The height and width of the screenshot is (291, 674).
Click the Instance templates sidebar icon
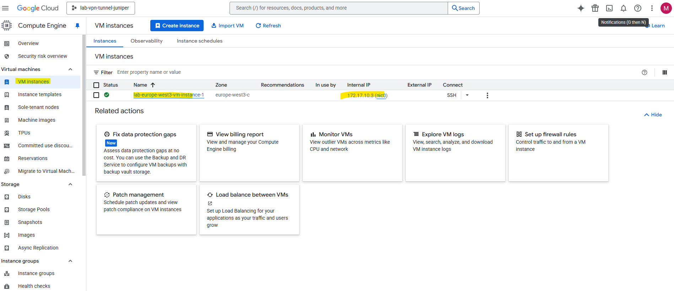click(7, 94)
